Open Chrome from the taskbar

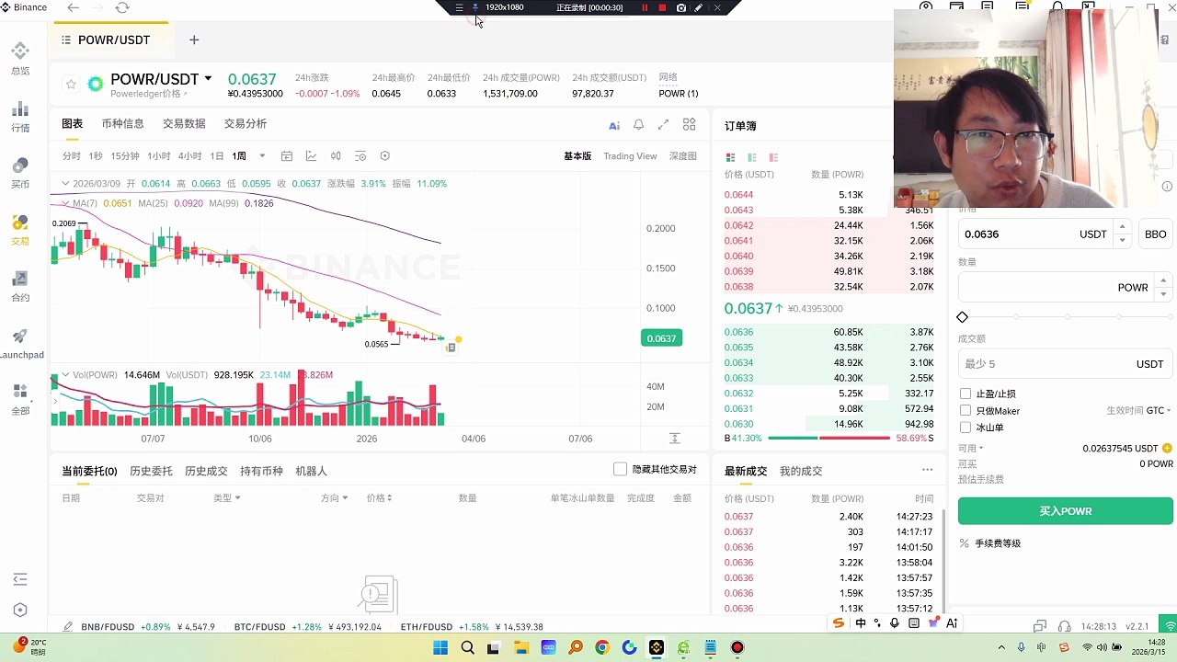click(x=602, y=647)
